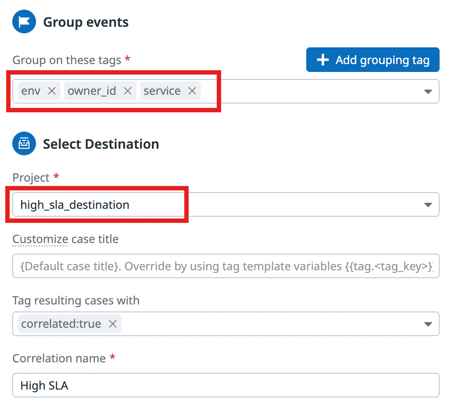Click the Group events heading
The image size is (451, 408).
[86, 22]
